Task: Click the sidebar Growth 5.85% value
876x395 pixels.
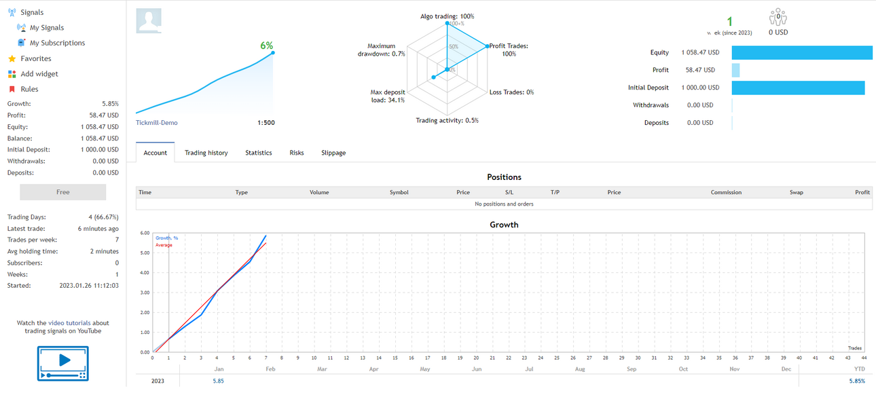Action: (x=110, y=104)
